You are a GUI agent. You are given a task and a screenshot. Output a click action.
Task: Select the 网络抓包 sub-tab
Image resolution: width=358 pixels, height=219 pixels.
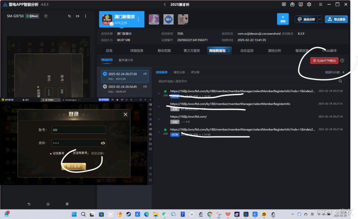(x=107, y=60)
